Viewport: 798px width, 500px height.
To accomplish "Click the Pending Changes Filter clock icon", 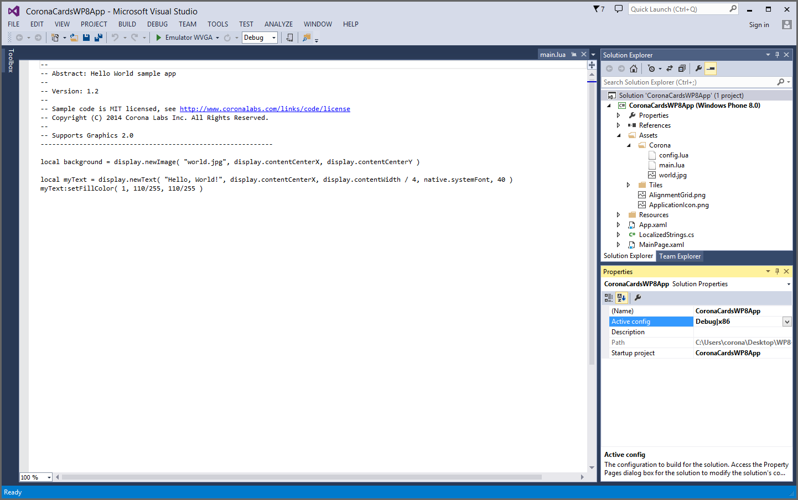I will (x=651, y=69).
